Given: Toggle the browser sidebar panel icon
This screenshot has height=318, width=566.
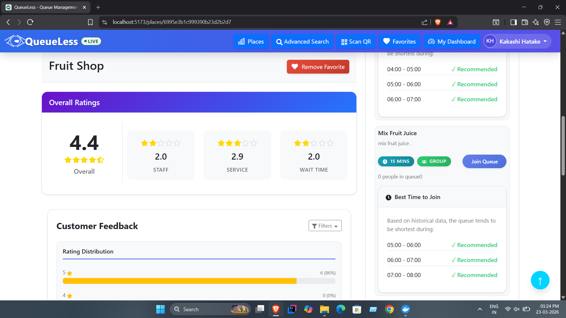Looking at the screenshot, I should (514, 22).
